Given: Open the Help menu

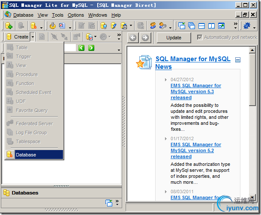Looking at the screenshot, I should [116, 15].
